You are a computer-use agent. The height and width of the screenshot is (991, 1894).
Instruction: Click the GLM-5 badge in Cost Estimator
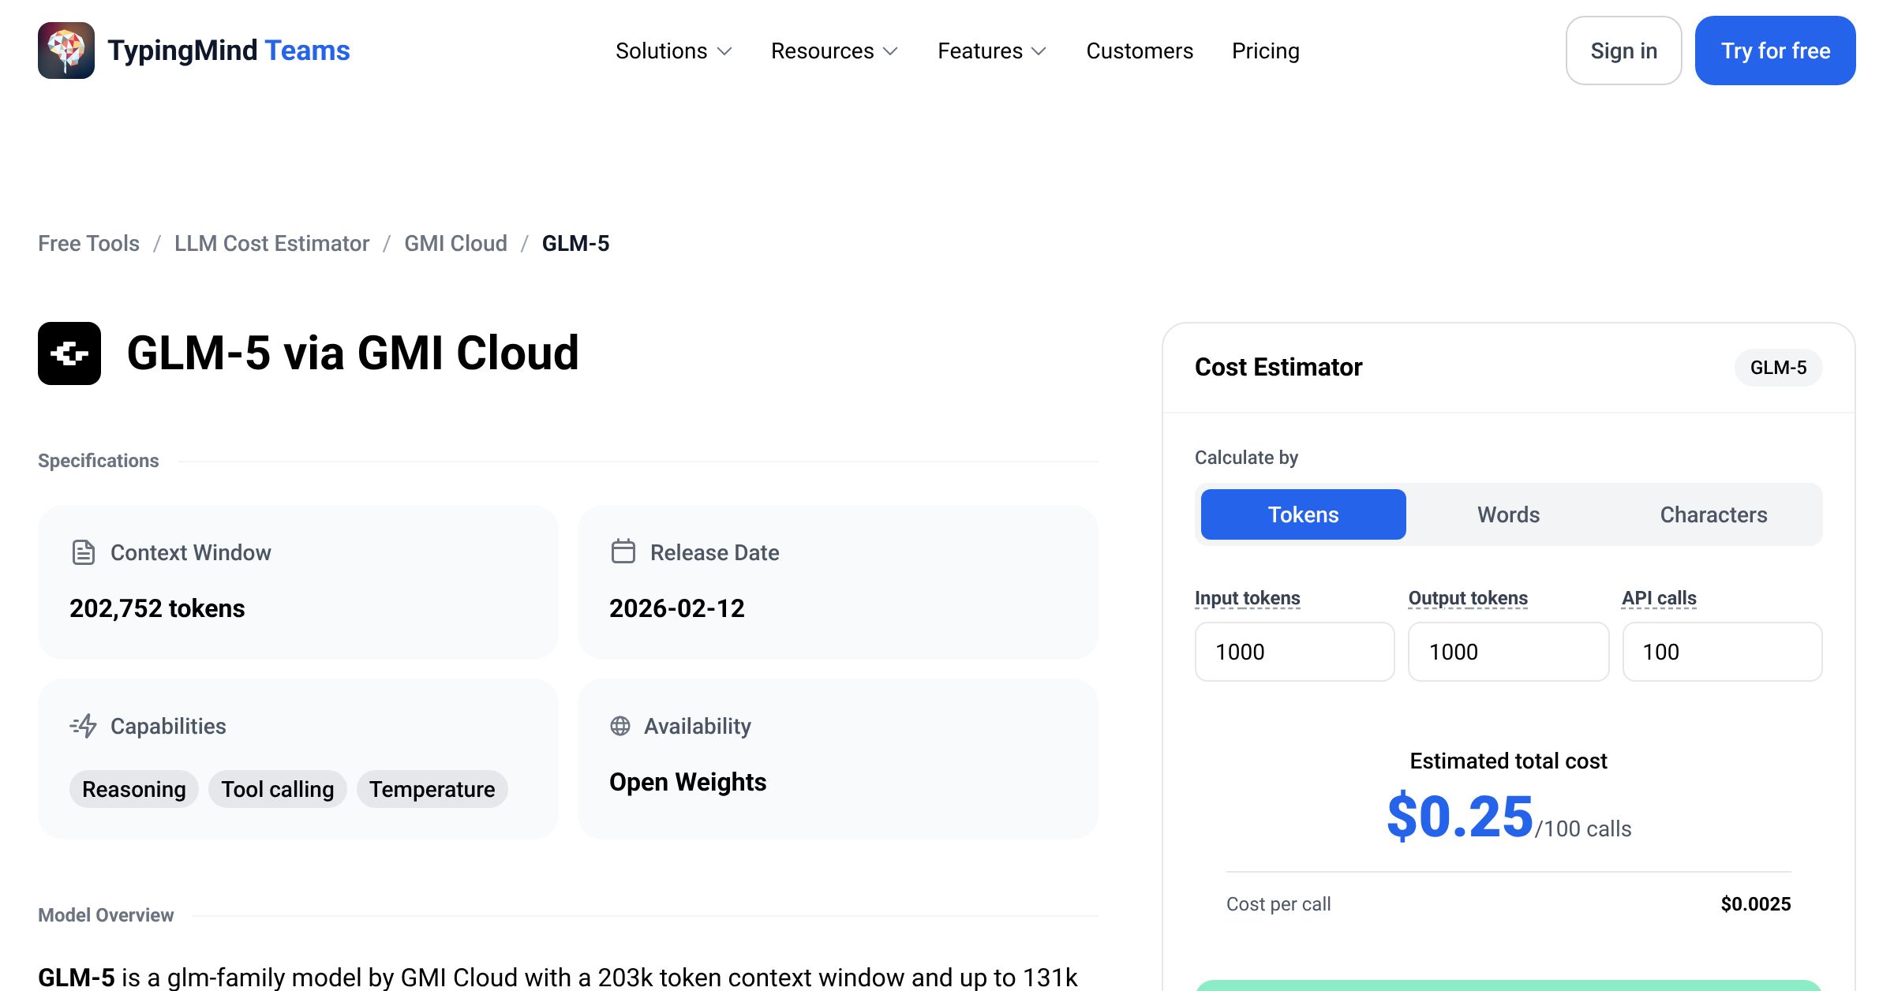pos(1779,368)
